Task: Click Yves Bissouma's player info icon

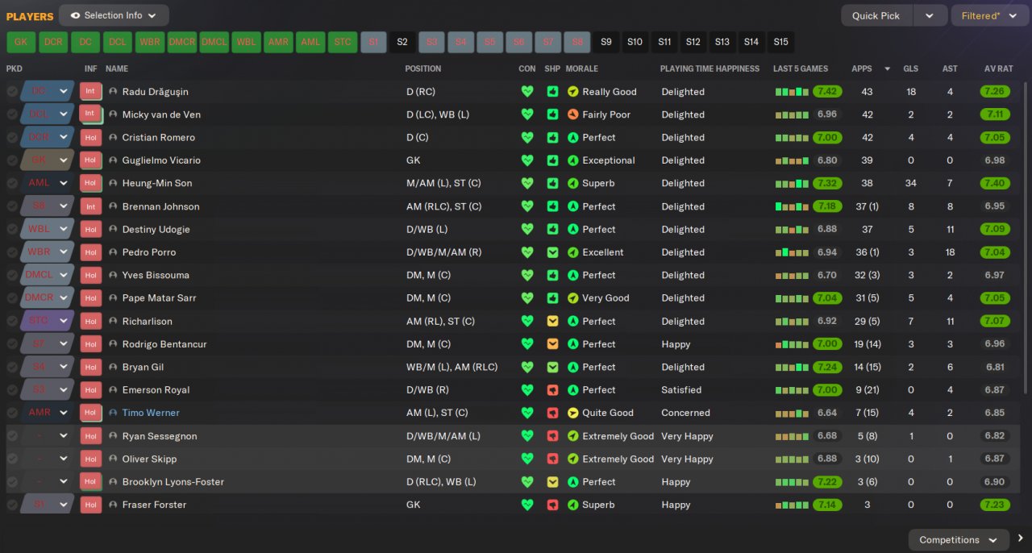Action: 113,275
